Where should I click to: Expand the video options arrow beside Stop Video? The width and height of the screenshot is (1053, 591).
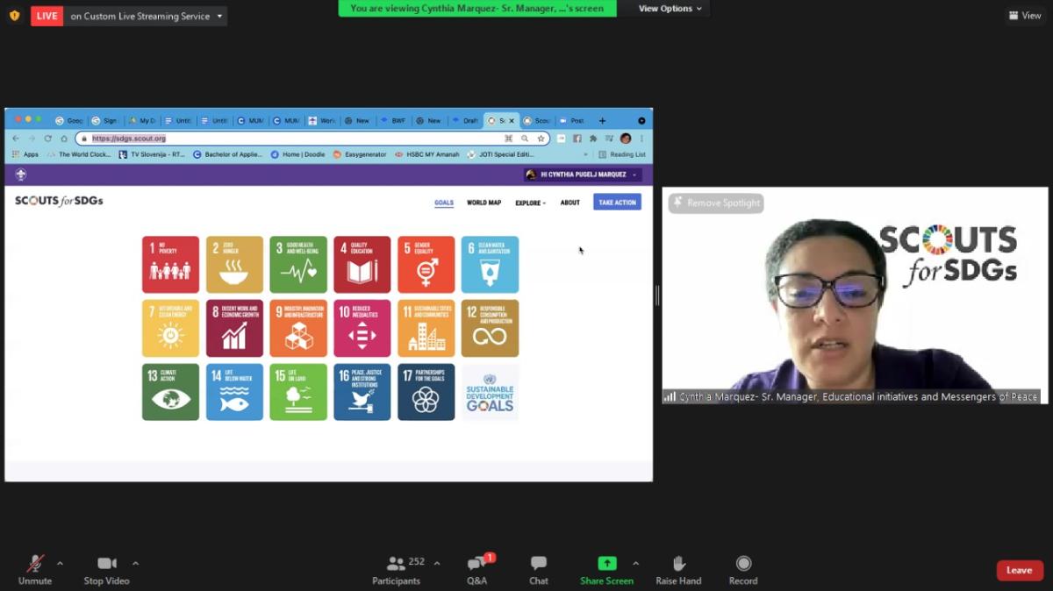[135, 564]
